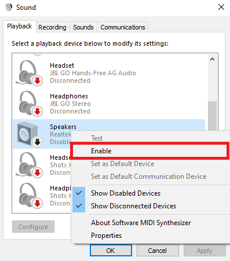Select the JBL GO Stereo text
Viewport: 230px width, 261px height.
(70, 104)
